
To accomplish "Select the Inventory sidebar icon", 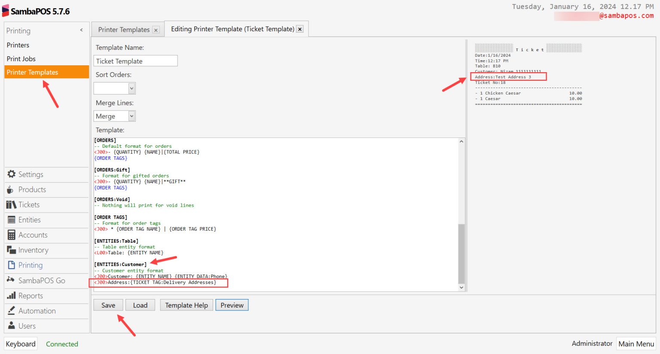I will (x=11, y=250).
